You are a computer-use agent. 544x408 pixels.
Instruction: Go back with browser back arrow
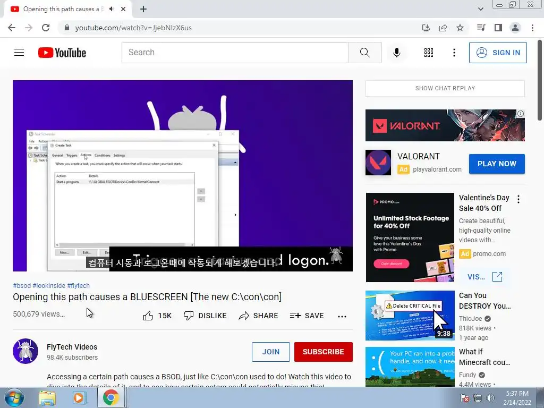[x=12, y=28]
